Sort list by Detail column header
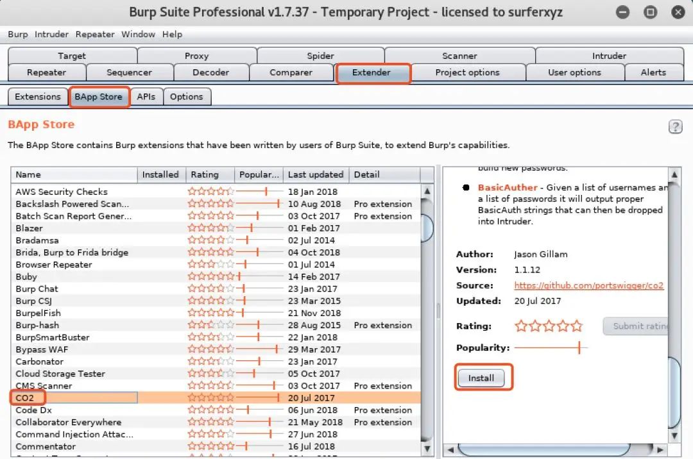 tap(384, 175)
